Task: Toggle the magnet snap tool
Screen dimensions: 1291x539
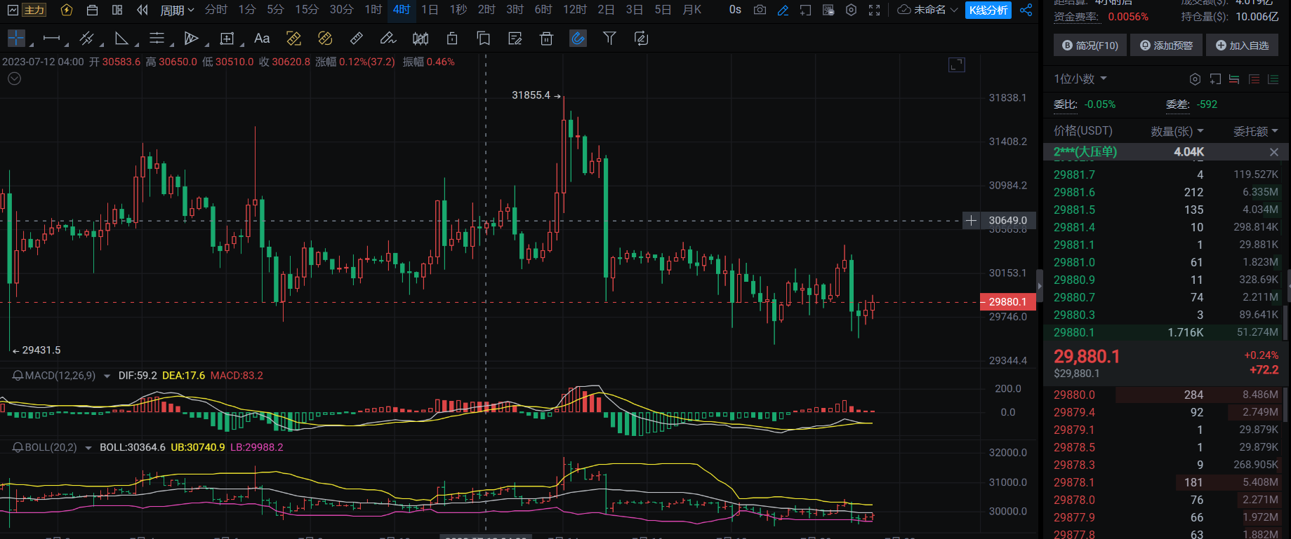Action: [x=578, y=39]
